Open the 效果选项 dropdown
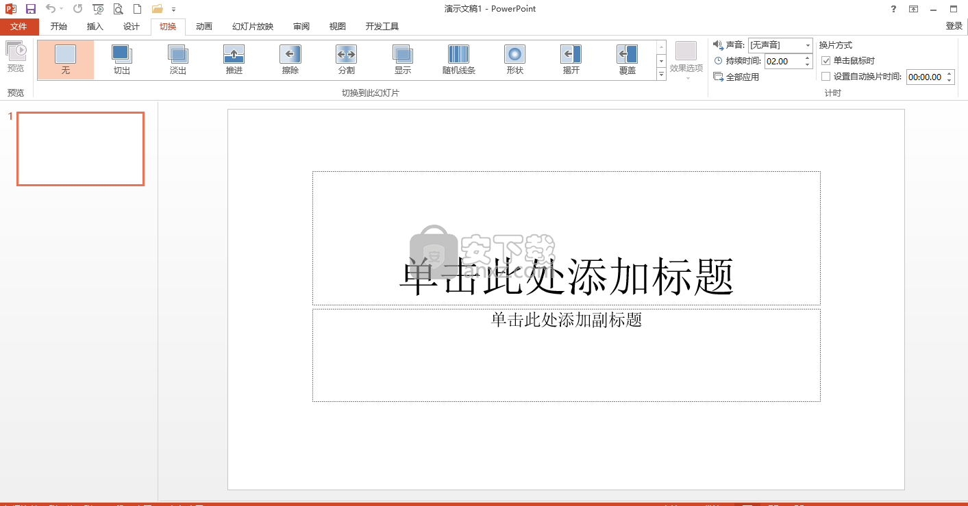Screen dimensions: 968x506 click(x=686, y=60)
